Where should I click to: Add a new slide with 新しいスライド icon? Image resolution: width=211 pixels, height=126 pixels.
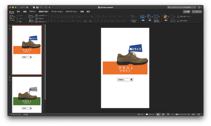(x=30, y=17)
